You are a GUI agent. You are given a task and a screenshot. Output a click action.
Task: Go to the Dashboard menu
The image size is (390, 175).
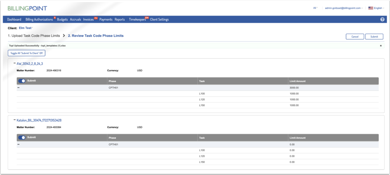pos(14,19)
